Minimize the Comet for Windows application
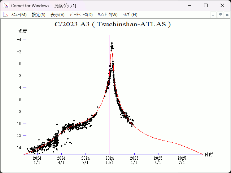This screenshot has width=231, height=173. click(189, 5)
